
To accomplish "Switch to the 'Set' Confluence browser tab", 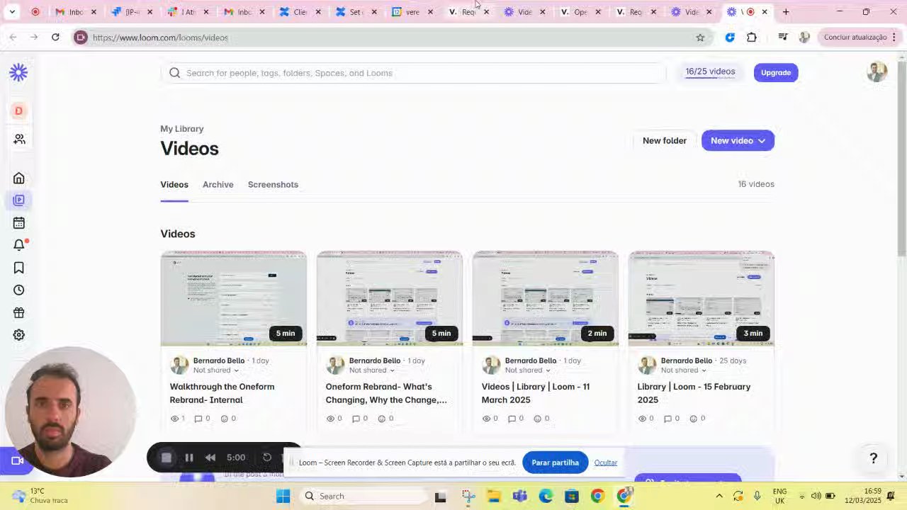I will click(349, 11).
